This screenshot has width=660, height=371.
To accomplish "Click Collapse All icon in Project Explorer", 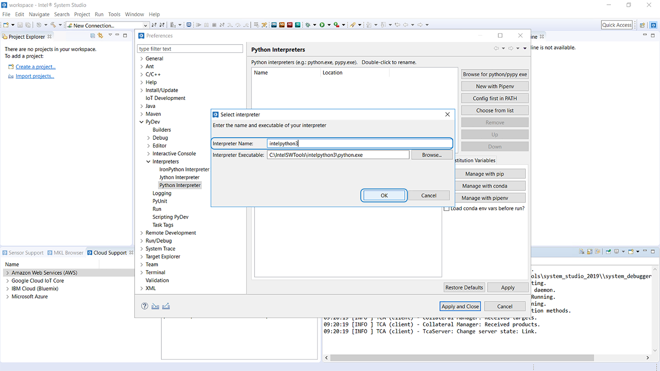I will 92,36.
